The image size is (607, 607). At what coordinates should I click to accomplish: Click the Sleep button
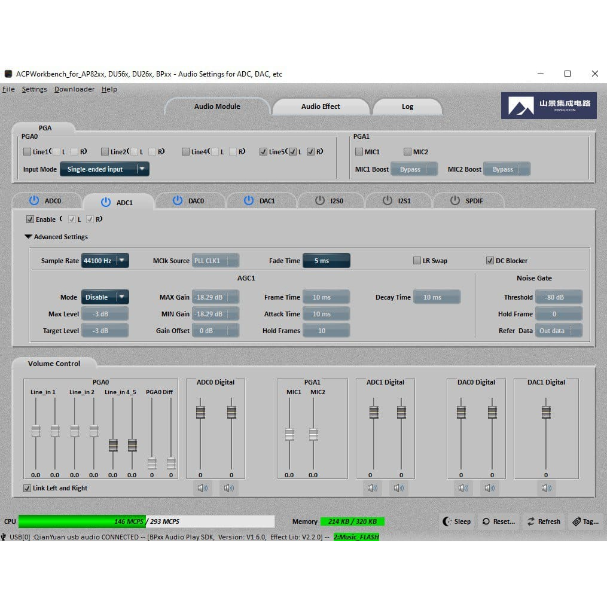point(457,521)
